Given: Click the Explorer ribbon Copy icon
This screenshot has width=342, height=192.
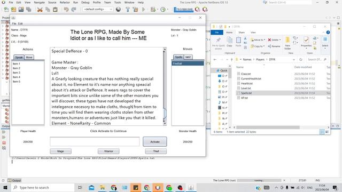Looking at the screenshot, I should 229,40.
